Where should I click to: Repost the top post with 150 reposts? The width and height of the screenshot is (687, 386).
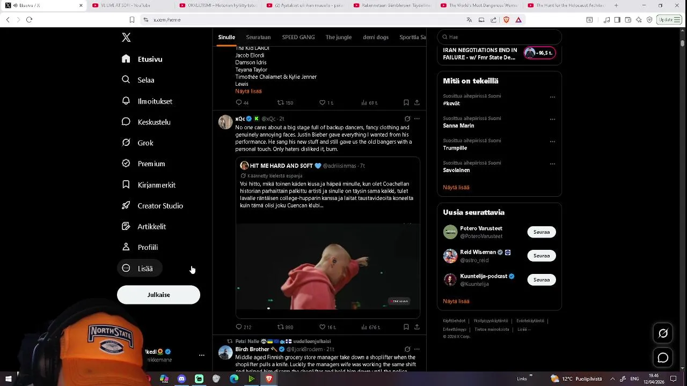tap(285, 102)
